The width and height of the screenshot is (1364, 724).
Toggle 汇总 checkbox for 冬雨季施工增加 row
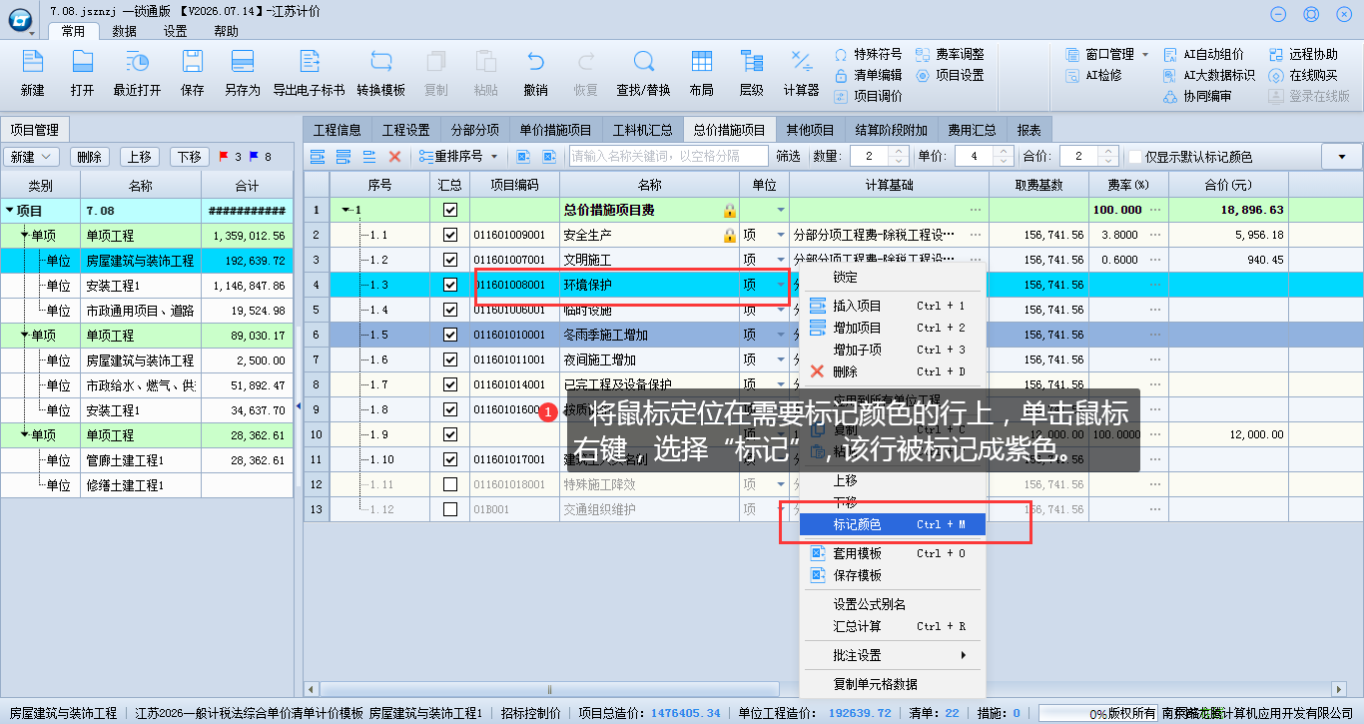(x=450, y=335)
